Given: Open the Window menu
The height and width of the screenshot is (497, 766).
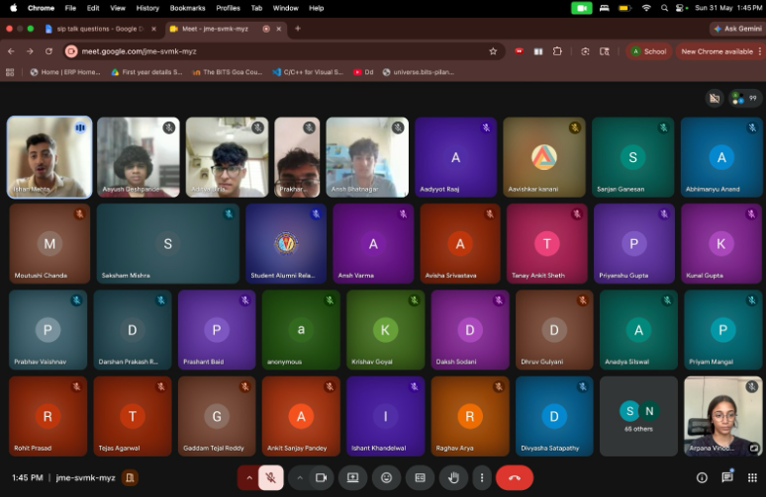Looking at the screenshot, I should tap(285, 8).
